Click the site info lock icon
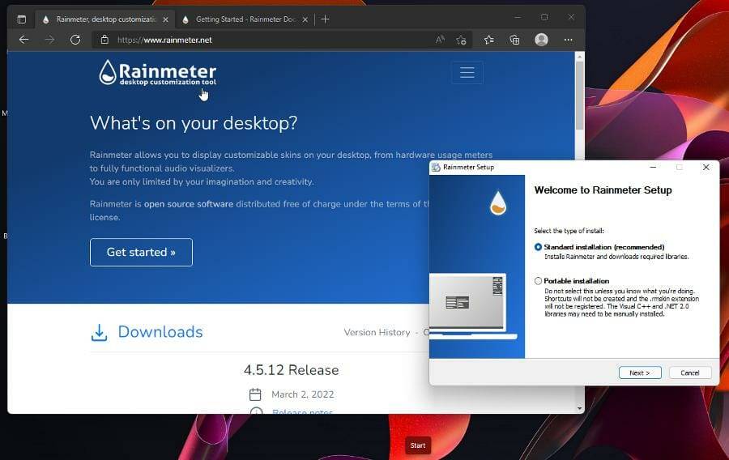 104,40
